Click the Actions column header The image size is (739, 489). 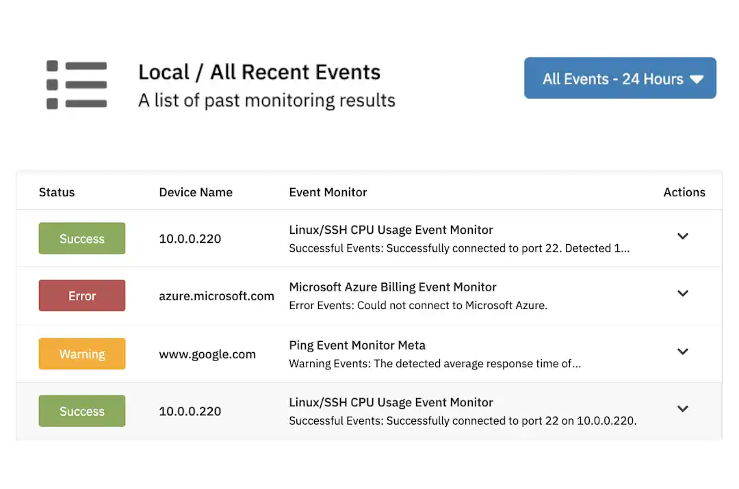click(x=684, y=192)
